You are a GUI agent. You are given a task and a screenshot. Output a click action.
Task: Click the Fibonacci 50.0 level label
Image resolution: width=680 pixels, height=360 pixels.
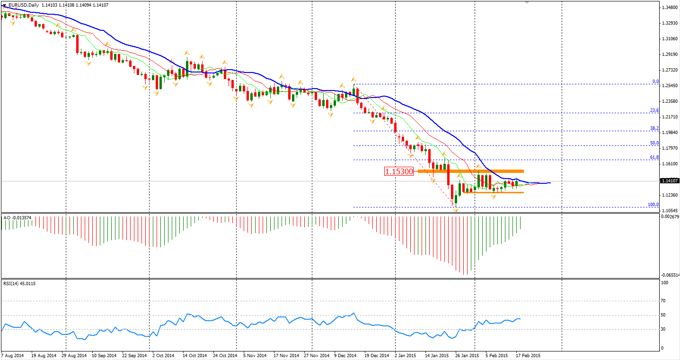coord(654,143)
